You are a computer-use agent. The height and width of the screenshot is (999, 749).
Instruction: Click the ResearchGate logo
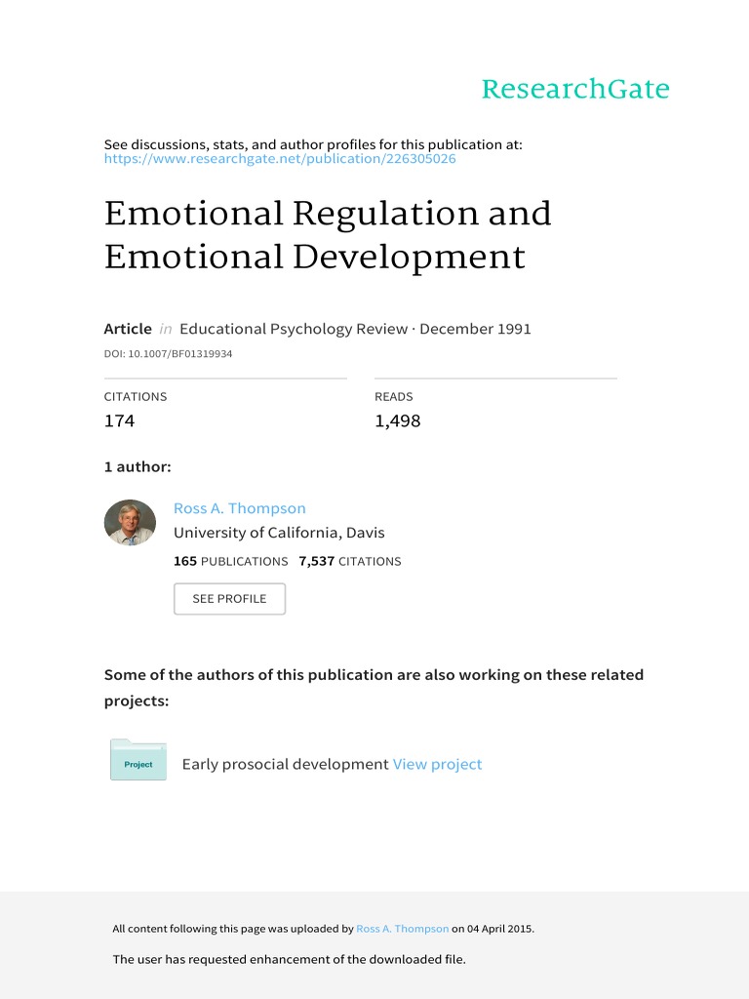pyautogui.click(x=575, y=90)
